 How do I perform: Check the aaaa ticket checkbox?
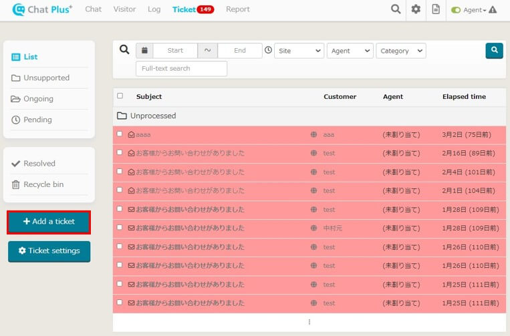tap(120, 134)
